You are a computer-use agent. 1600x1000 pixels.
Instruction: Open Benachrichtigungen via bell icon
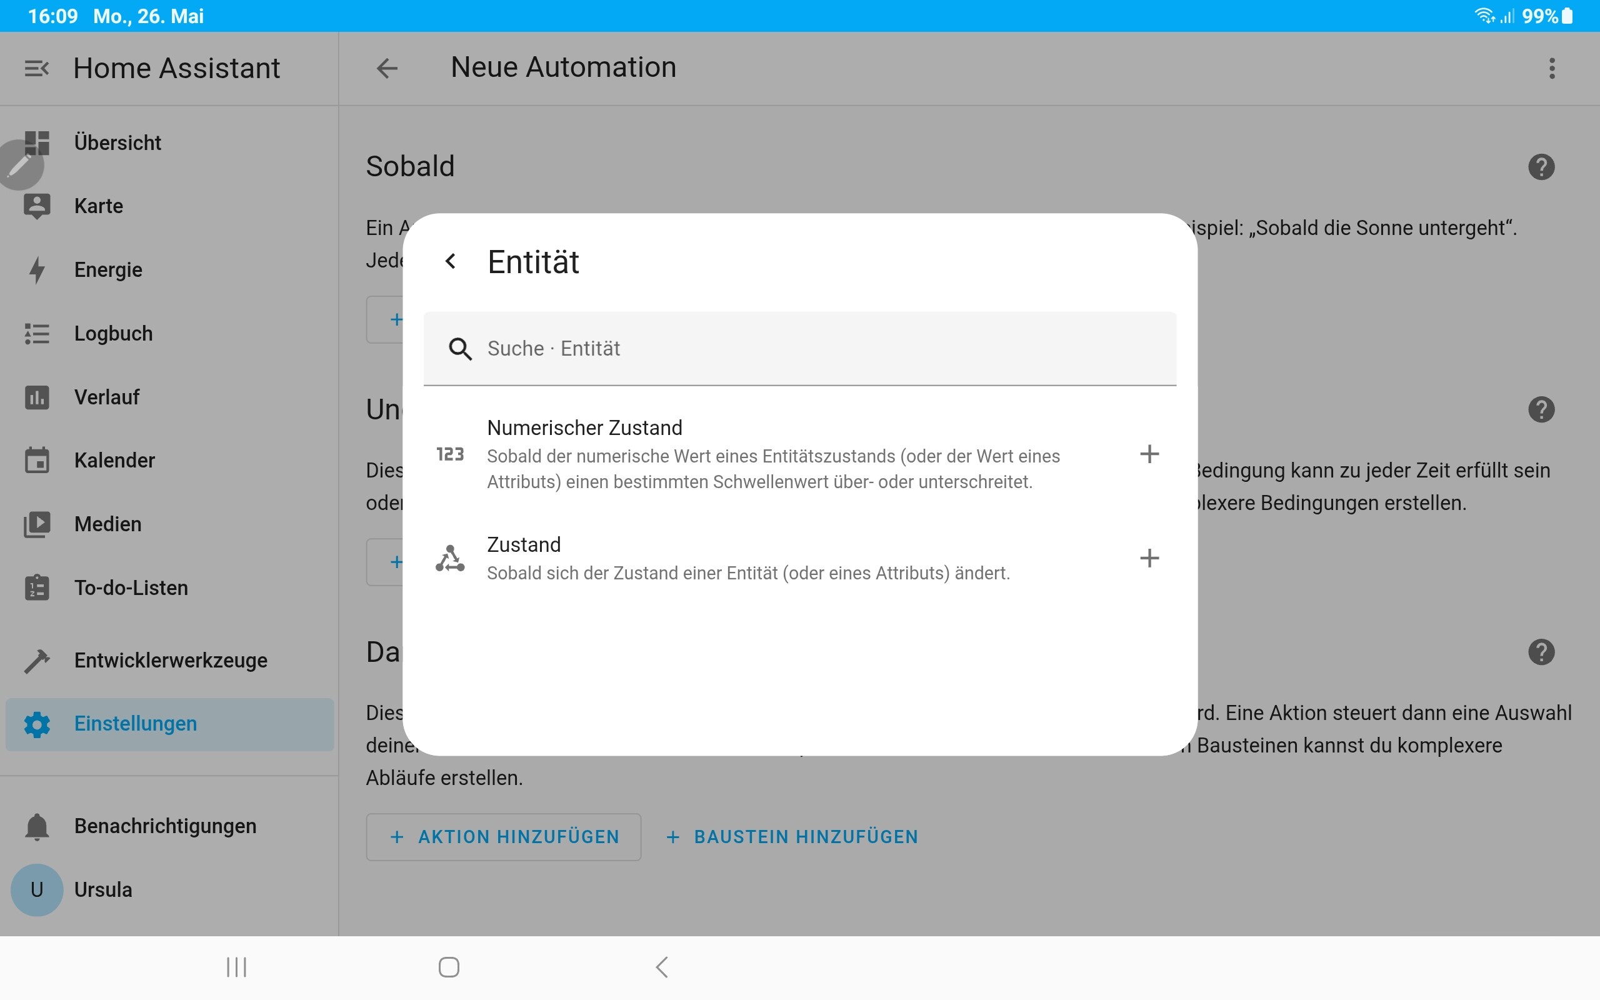[x=37, y=826]
